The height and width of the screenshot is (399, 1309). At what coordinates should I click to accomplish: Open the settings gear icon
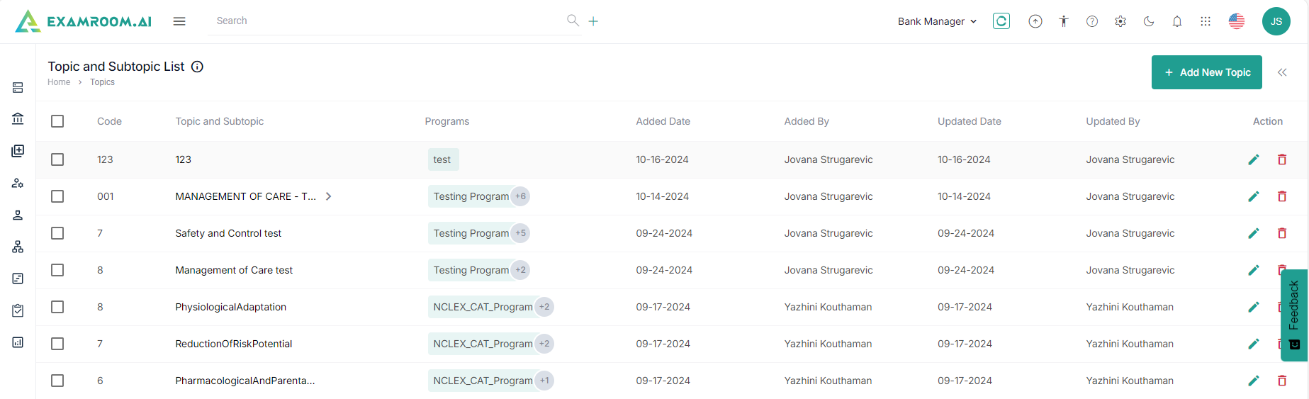(x=1120, y=21)
